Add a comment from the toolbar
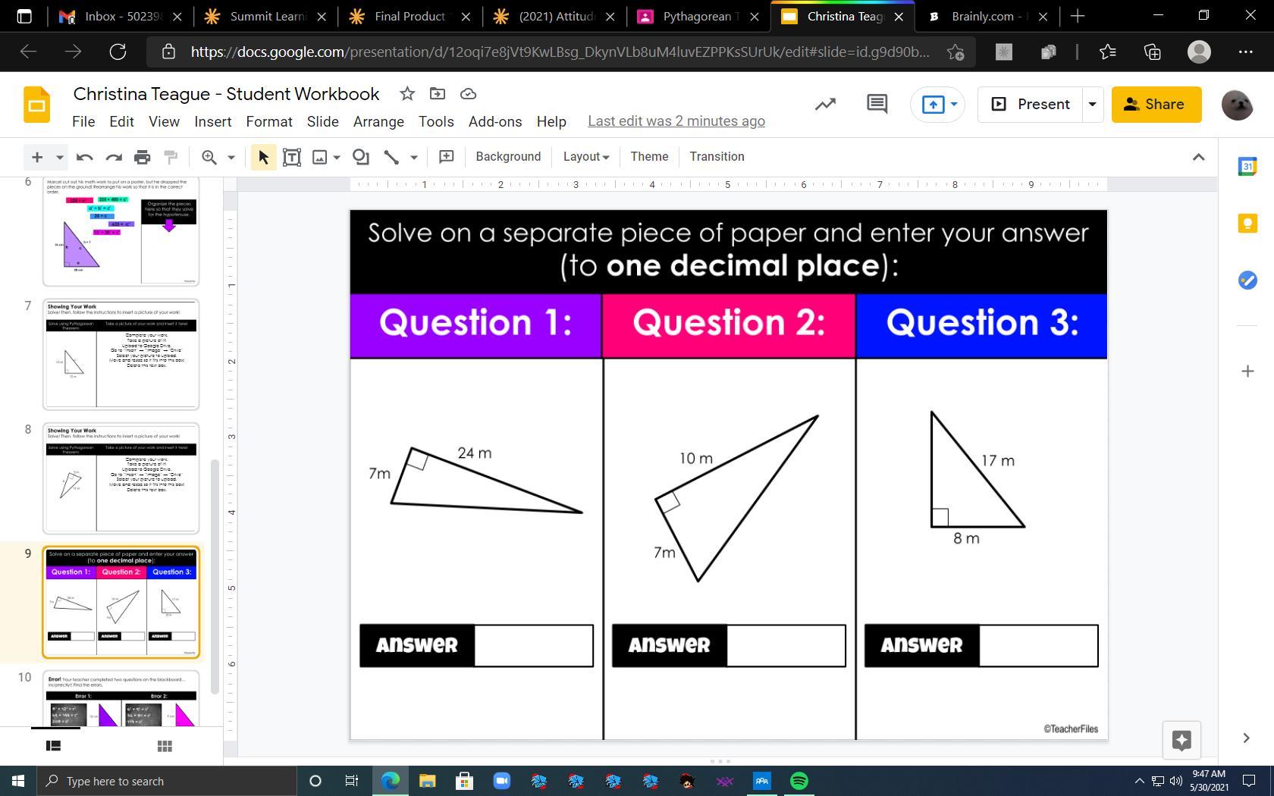Image resolution: width=1274 pixels, height=796 pixels. coord(447,157)
